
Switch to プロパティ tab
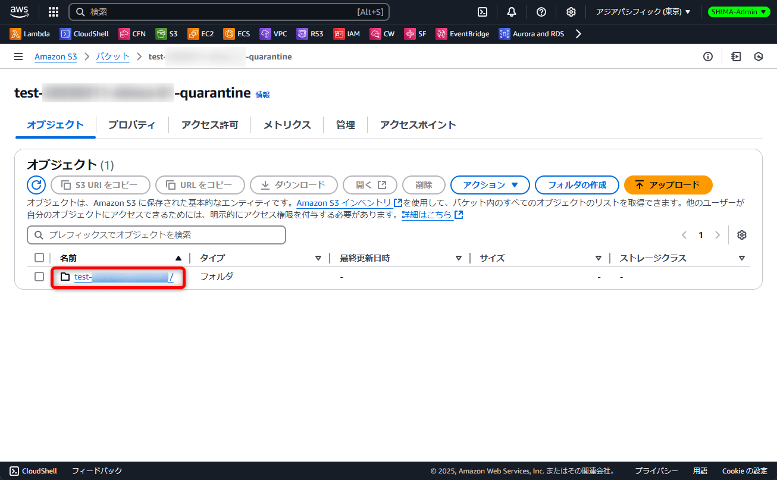coord(131,125)
